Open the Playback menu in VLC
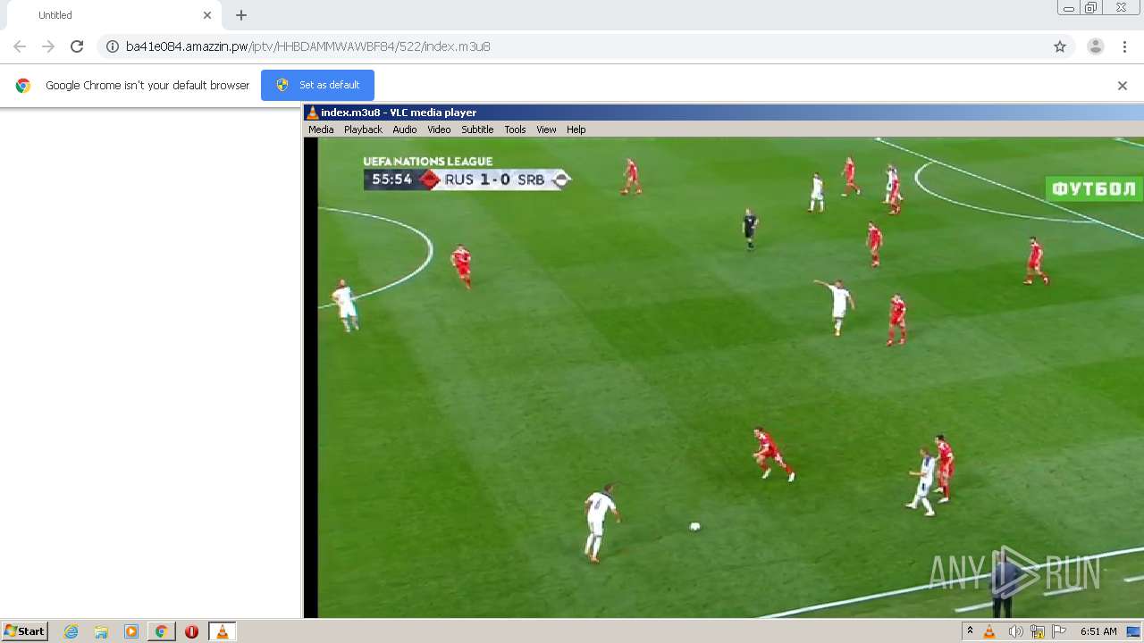Screen dimensions: 1144x643 363,129
